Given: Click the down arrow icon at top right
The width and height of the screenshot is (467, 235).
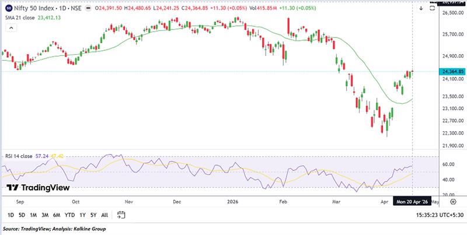Looking at the screenshot, I should coord(421,9).
